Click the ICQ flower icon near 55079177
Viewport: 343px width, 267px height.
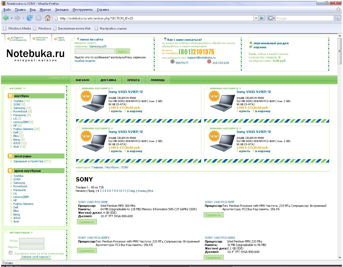(x=172, y=62)
